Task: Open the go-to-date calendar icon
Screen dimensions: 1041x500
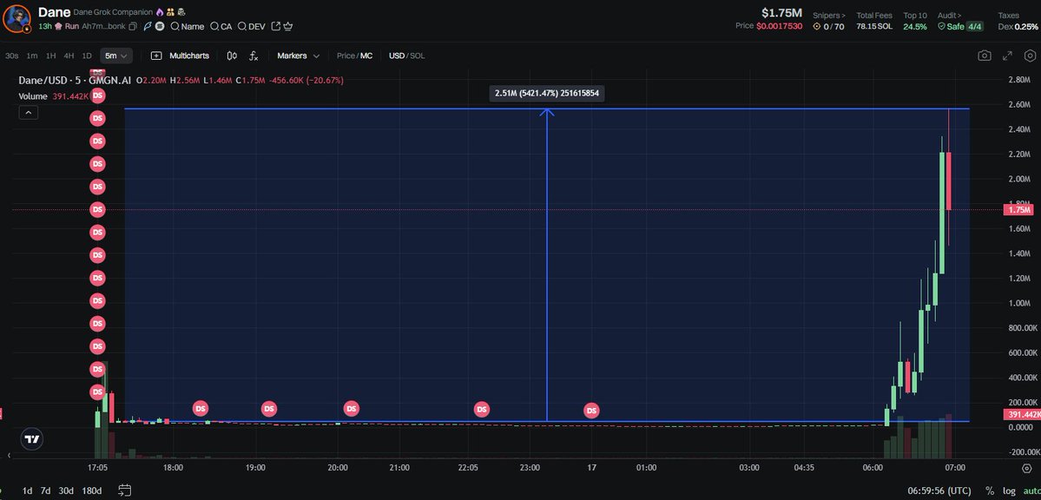Action: (124, 490)
